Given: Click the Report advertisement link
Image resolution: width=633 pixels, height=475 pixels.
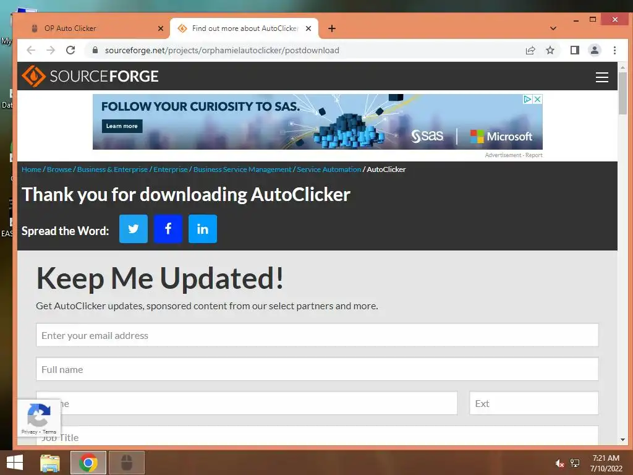Looking at the screenshot, I should (534, 155).
